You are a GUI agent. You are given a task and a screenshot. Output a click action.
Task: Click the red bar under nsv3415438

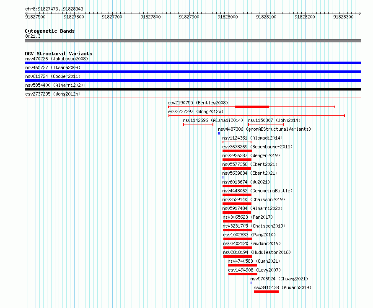[x=266, y=292]
